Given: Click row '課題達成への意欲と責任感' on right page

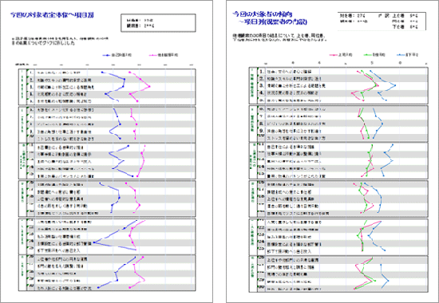Looking at the screenshot, I should (x=289, y=192).
